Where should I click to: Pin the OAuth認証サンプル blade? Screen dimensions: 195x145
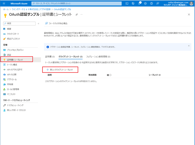click(76, 14)
